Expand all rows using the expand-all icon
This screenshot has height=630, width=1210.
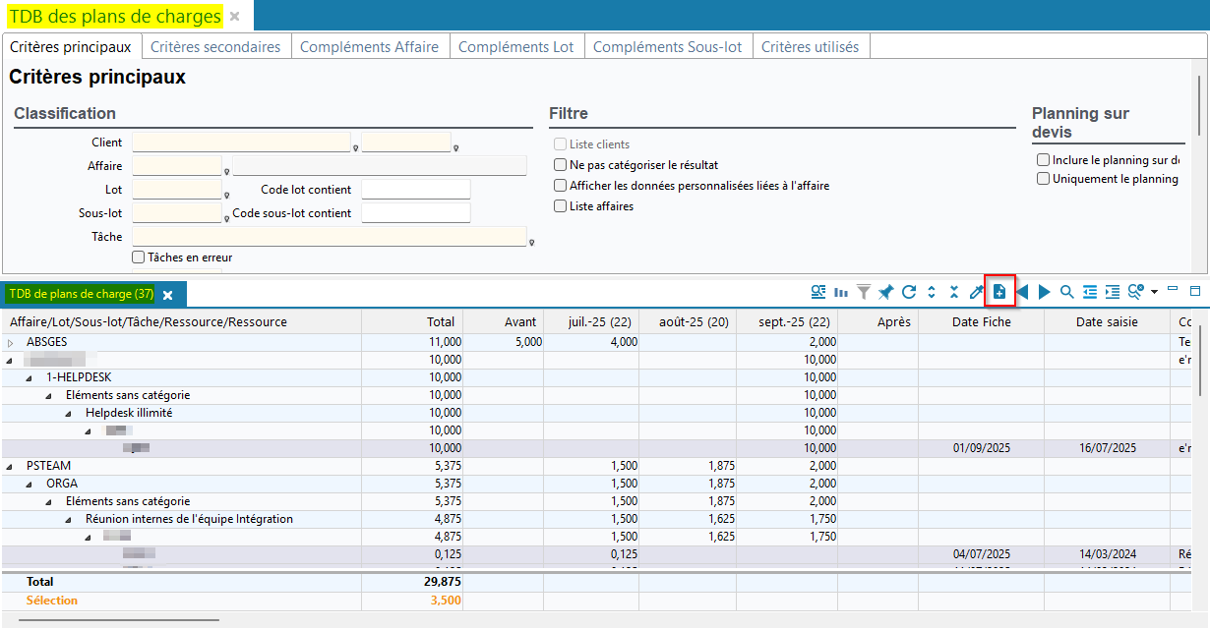(932, 292)
